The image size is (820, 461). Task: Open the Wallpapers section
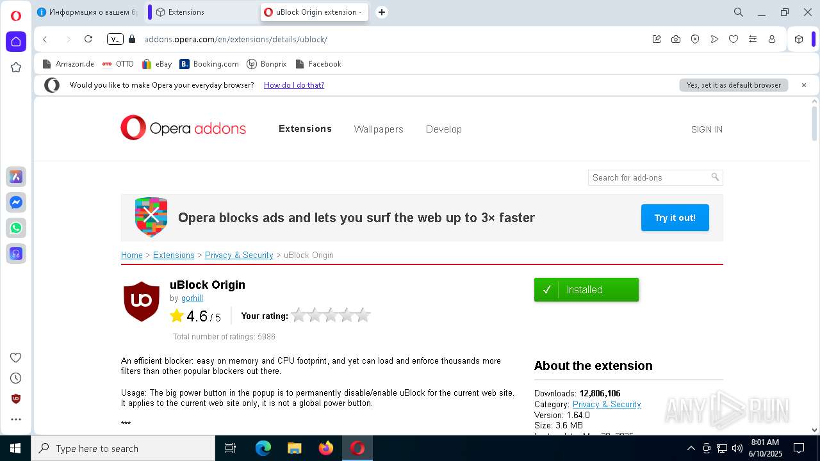[379, 129]
